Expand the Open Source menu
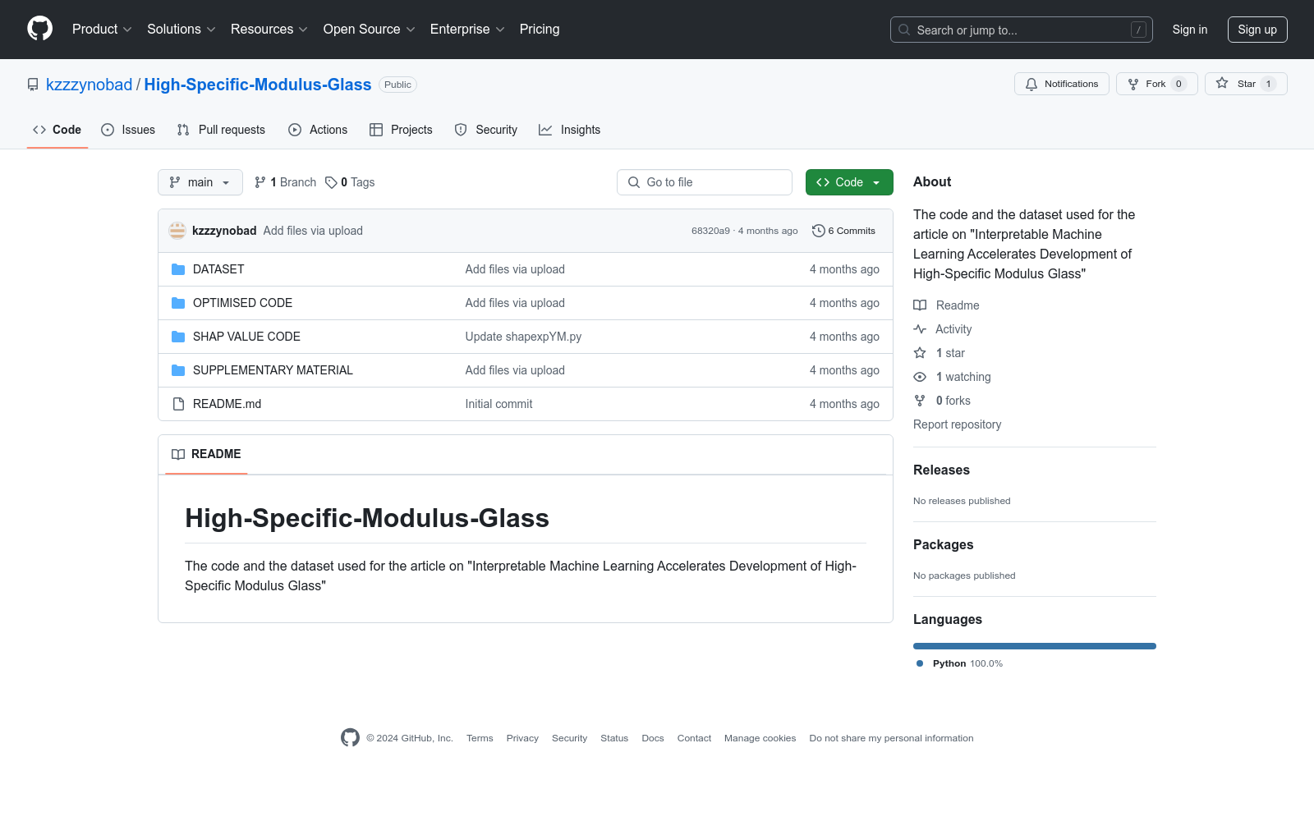Viewport: 1314px width, 821px height. click(370, 29)
